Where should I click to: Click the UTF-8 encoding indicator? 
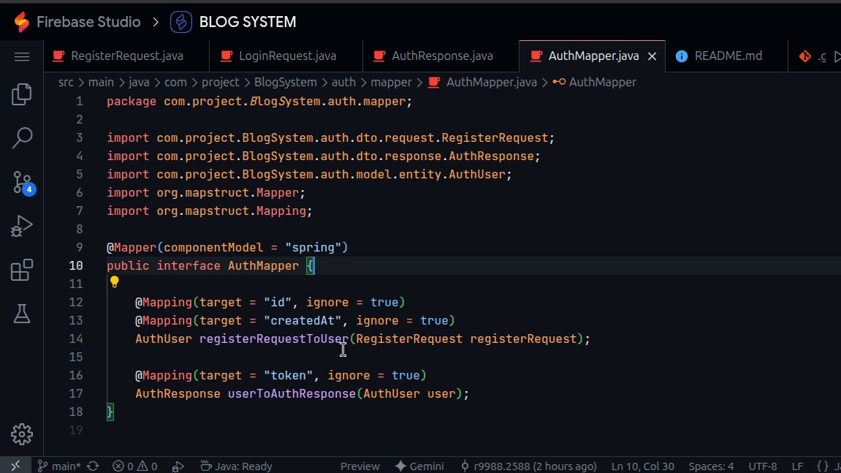point(762,466)
